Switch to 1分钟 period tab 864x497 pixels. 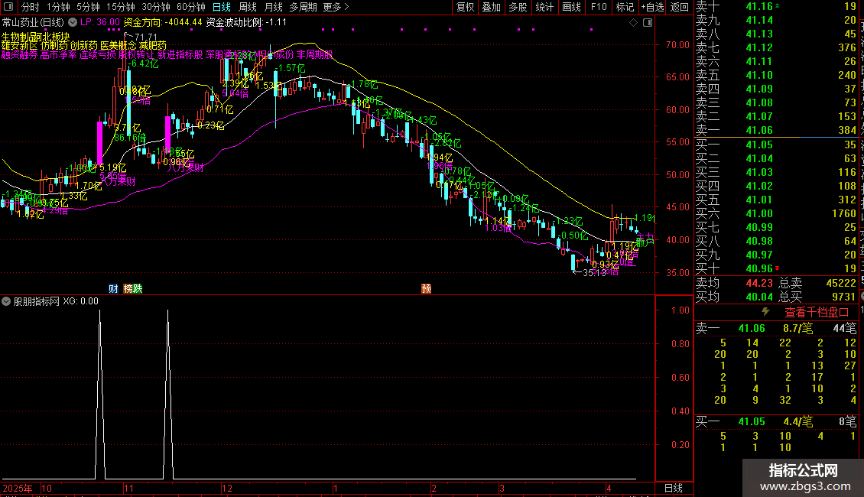pos(58,7)
